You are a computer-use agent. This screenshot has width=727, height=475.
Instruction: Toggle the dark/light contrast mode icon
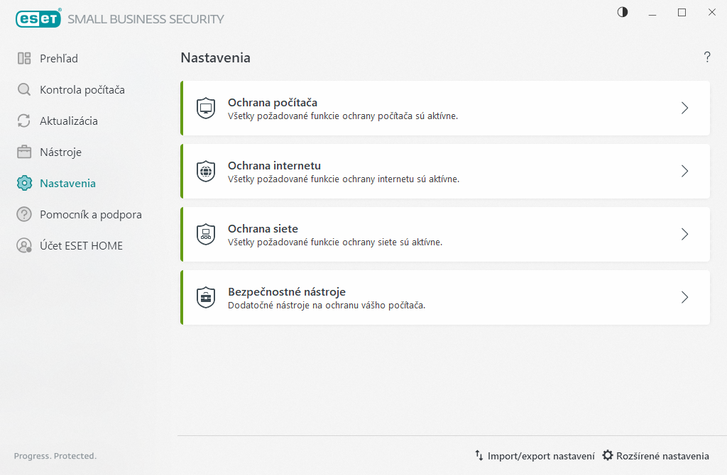[623, 12]
